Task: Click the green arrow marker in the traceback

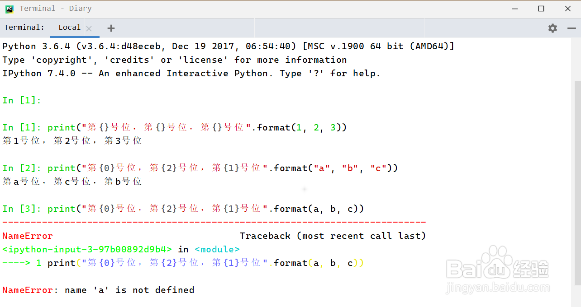Action: pos(16,263)
